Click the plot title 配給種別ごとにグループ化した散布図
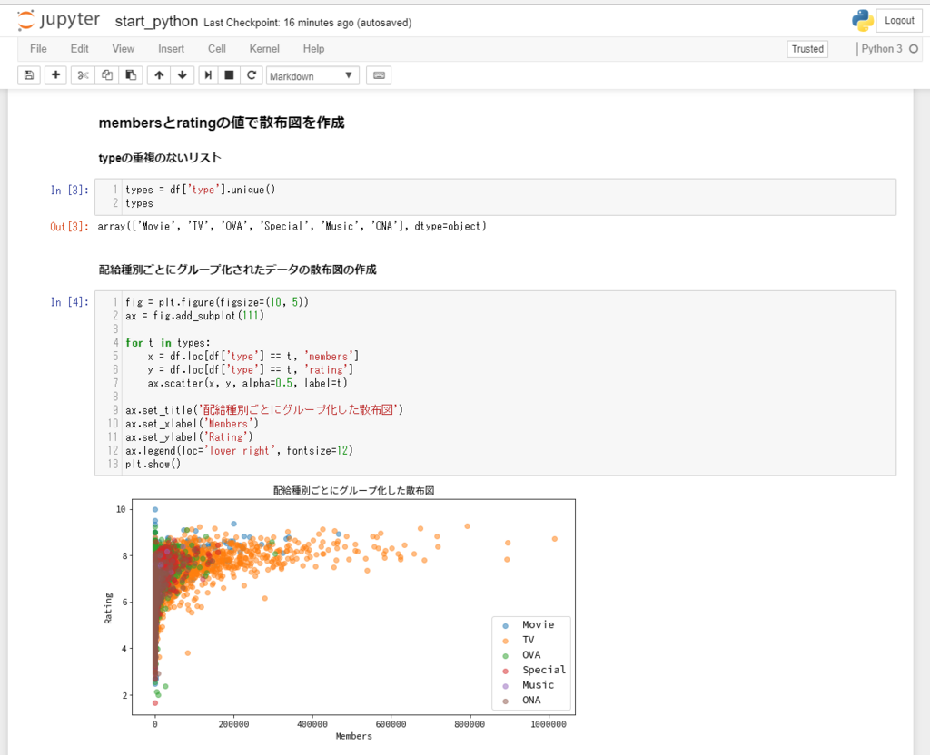 [354, 491]
